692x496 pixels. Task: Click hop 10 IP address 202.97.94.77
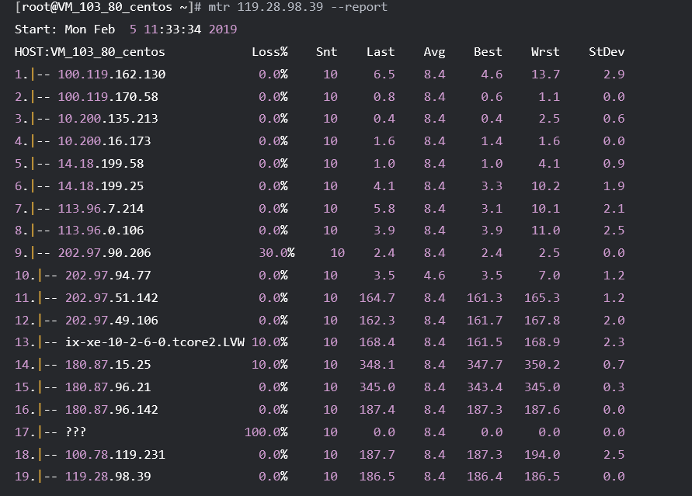coord(108,276)
